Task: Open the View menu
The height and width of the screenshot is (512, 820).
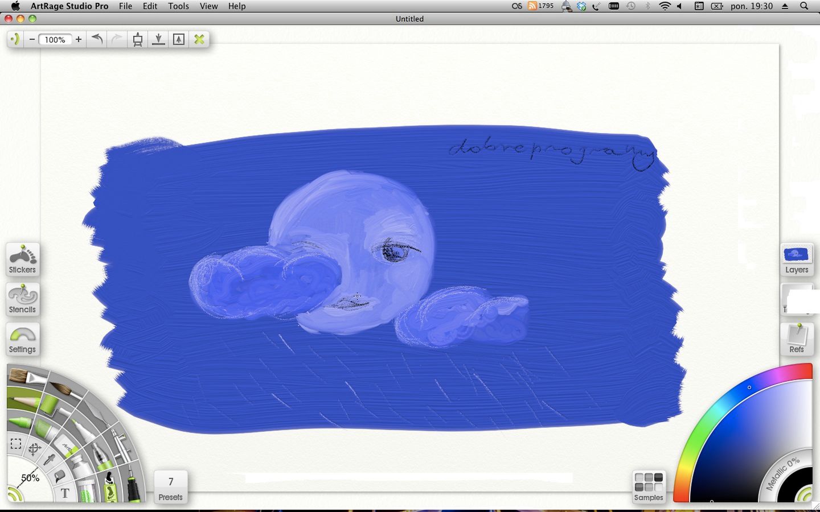Action: tap(208, 6)
